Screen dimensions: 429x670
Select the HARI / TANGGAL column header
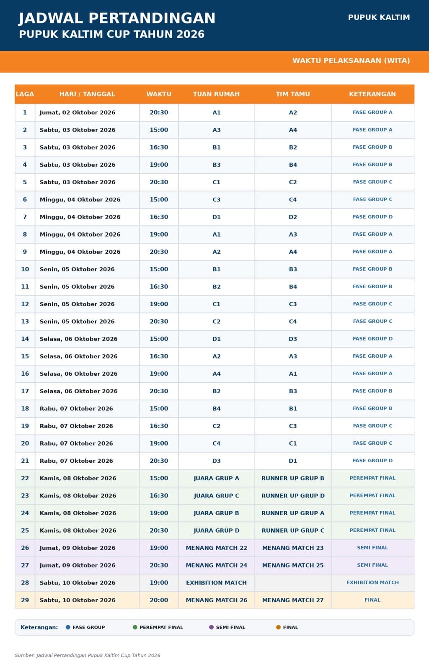coord(87,94)
